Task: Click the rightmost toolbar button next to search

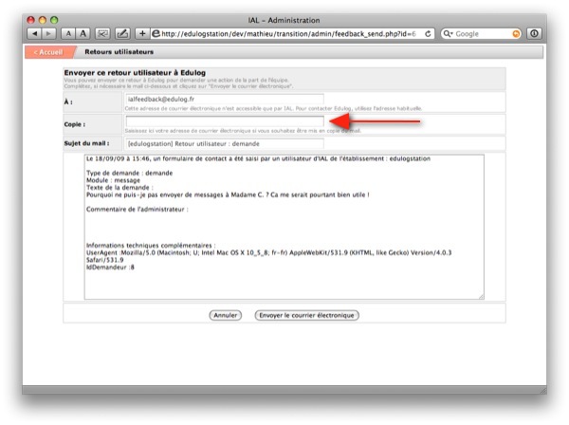Action: click(x=534, y=33)
